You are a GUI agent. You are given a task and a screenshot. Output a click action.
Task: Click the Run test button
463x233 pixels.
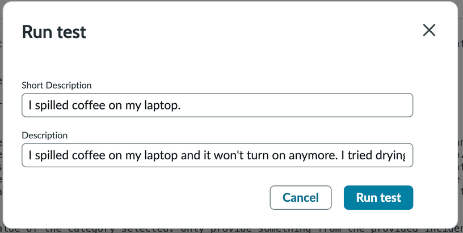378,197
